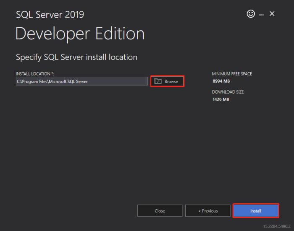Click the MINIMUM FREE SPACE label
This screenshot has width=294, height=231.
232,74
